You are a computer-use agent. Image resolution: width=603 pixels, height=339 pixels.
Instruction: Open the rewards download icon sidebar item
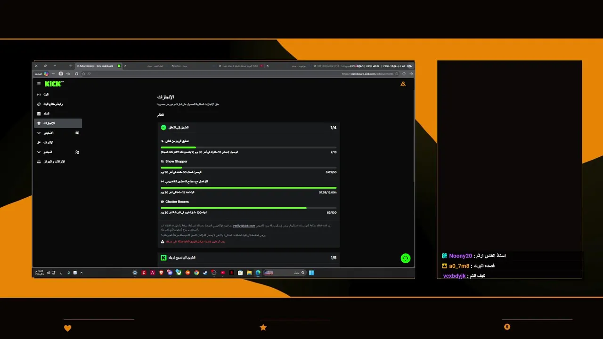pos(58,161)
